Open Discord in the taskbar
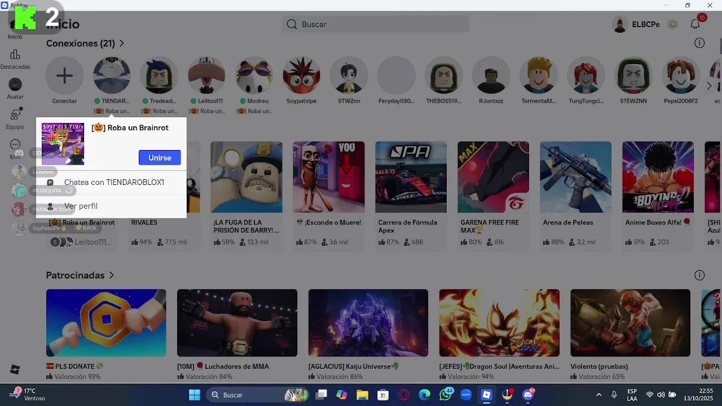Image resolution: width=722 pixels, height=406 pixels. (x=529, y=395)
